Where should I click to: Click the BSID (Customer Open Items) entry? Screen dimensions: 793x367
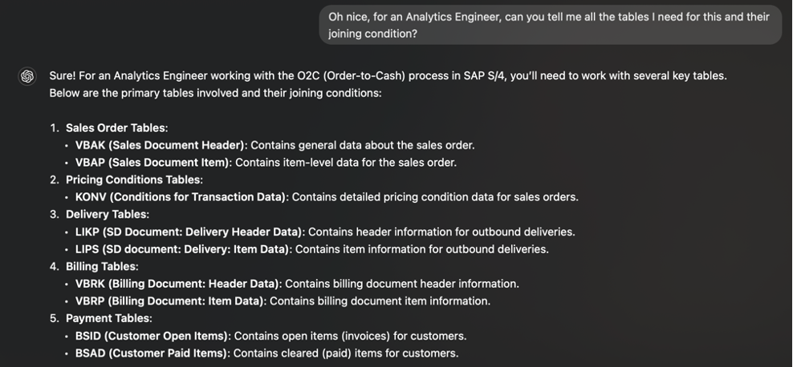(271, 337)
